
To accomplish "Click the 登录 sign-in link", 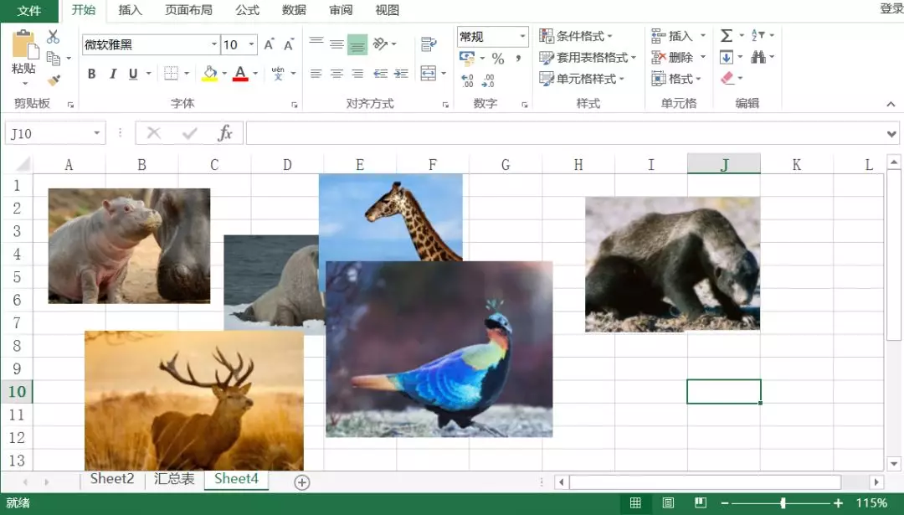I will 891,8.
